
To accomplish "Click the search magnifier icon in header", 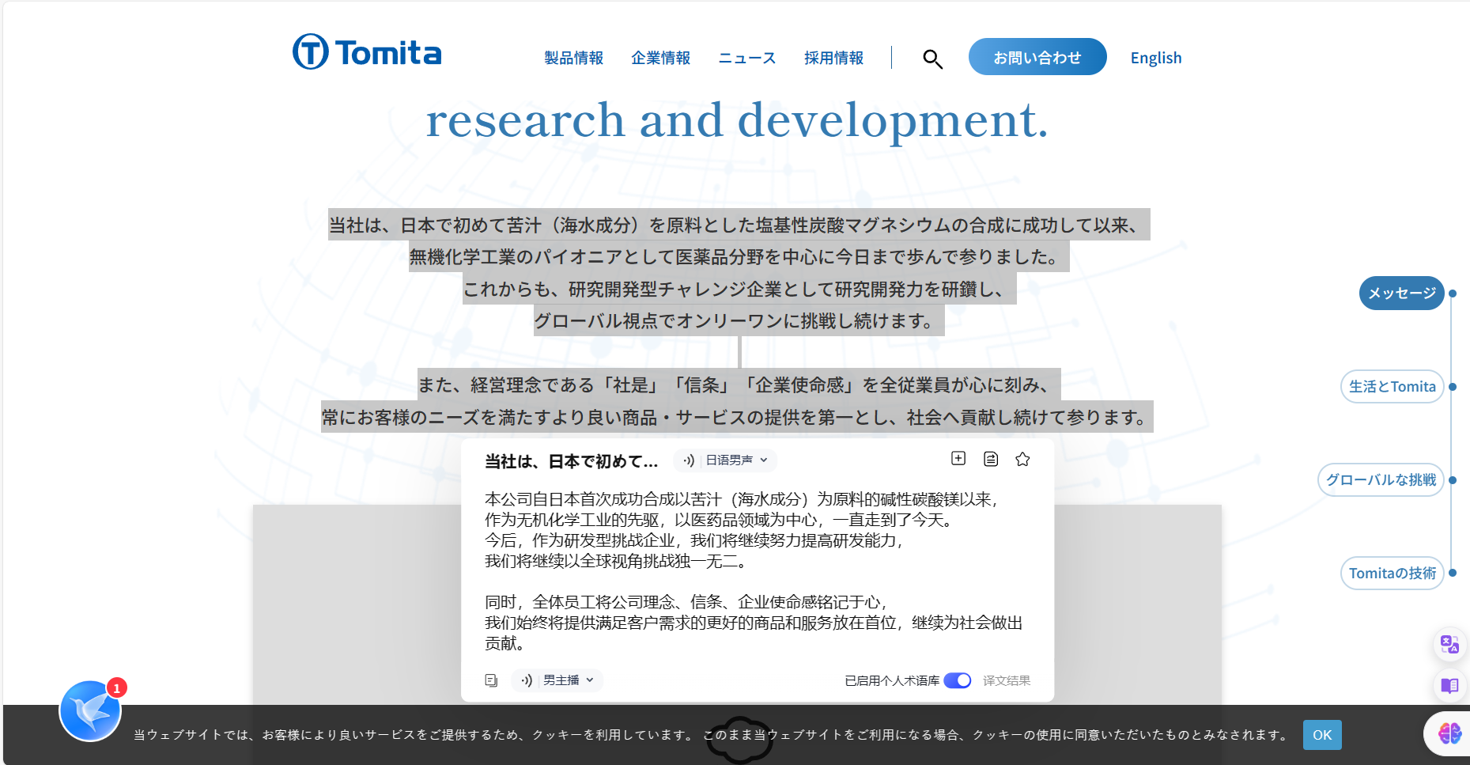I will click(x=932, y=59).
